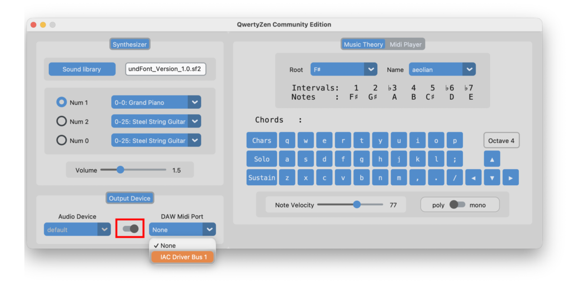The image size is (569, 284).
Task: Click the g key button
Action: point(361,159)
